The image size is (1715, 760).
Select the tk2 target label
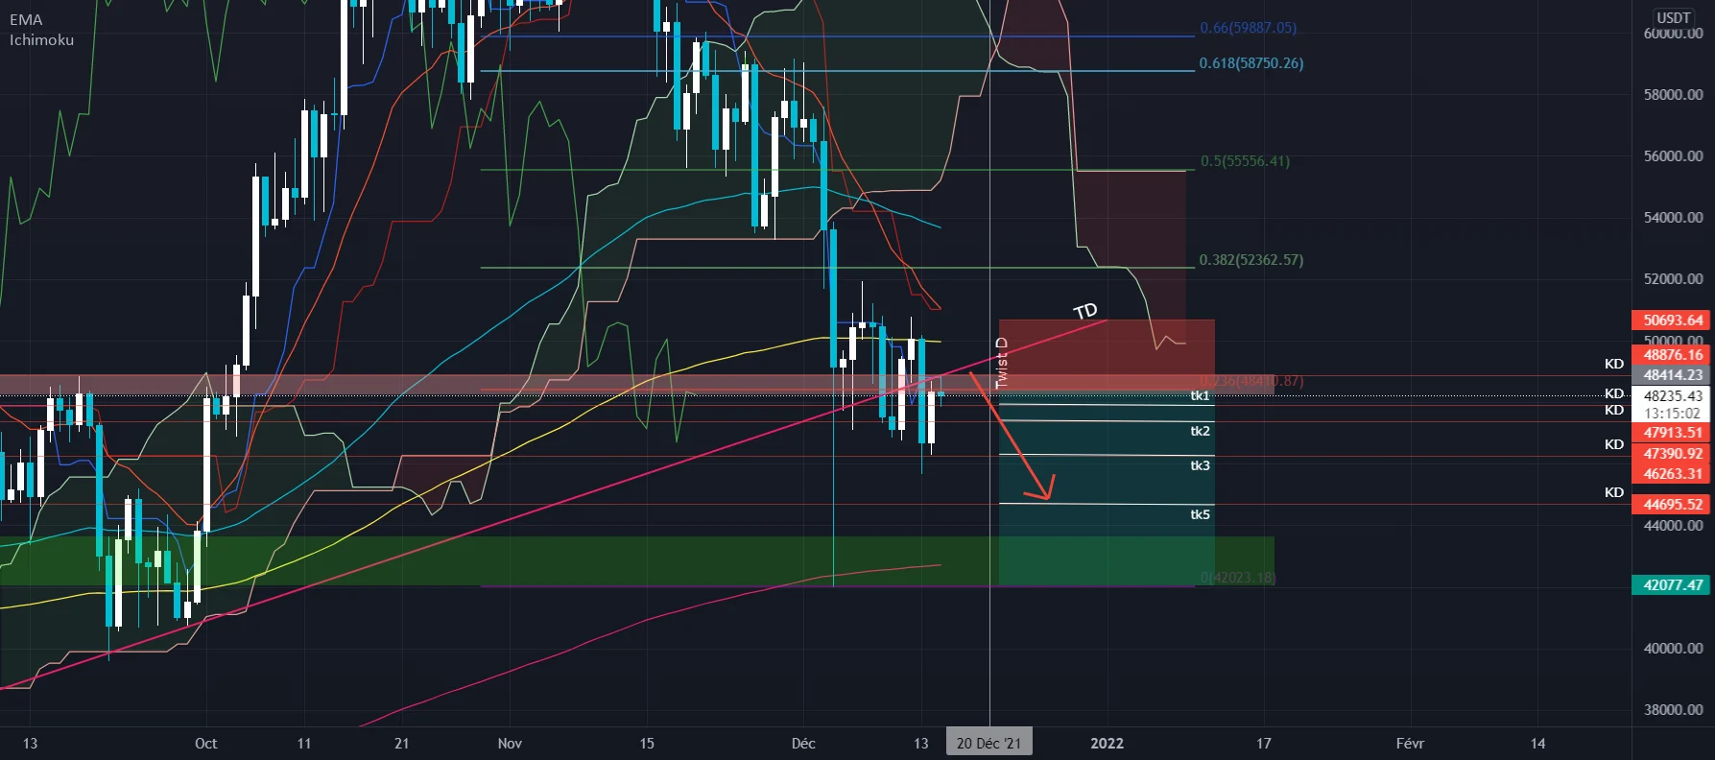1200,431
